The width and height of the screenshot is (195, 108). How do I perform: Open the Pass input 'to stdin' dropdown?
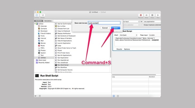(x=155, y=35)
